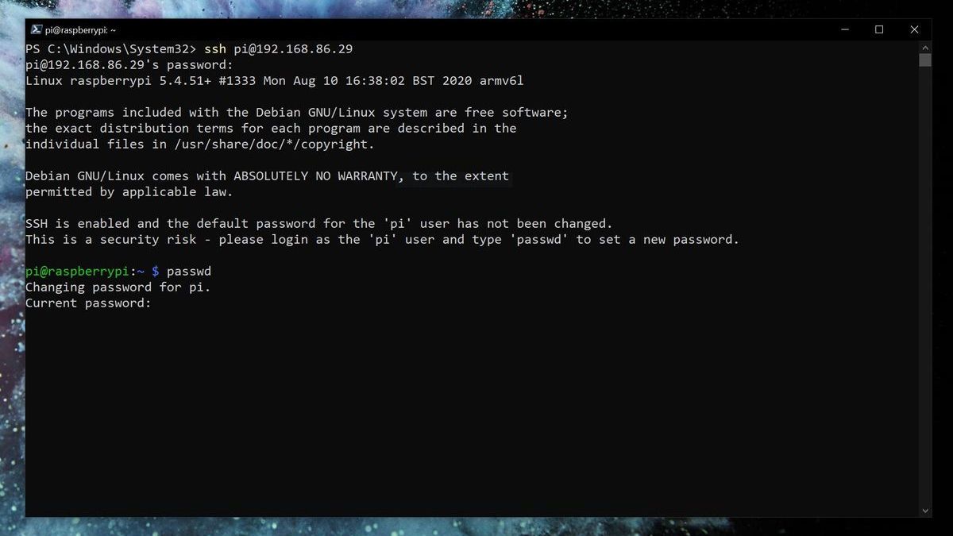Click the Linux raspberrypi kernel version line
Screen dimensions: 953x536
[274, 80]
